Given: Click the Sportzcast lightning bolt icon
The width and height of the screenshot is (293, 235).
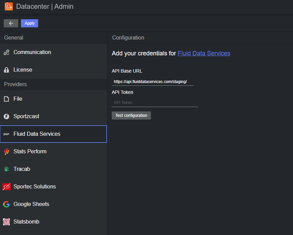Looking at the screenshot, I should click(x=6, y=116).
